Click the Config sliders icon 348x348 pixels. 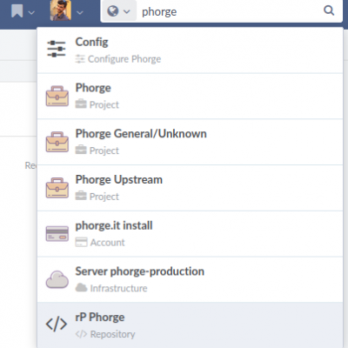coord(57,49)
